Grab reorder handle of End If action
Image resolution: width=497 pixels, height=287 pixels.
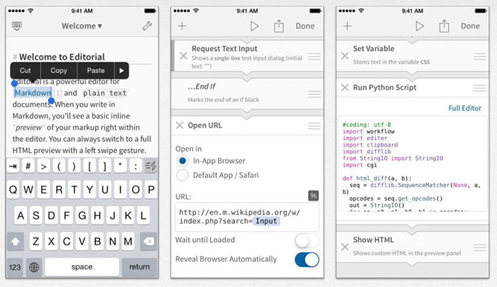pos(314,94)
